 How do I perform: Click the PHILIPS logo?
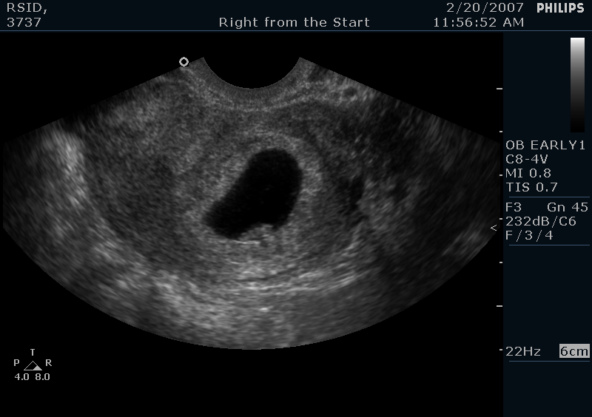[x=560, y=8]
